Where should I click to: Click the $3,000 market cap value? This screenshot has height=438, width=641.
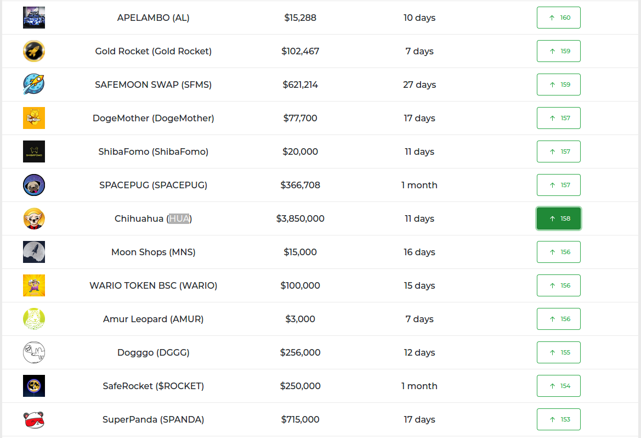click(300, 319)
